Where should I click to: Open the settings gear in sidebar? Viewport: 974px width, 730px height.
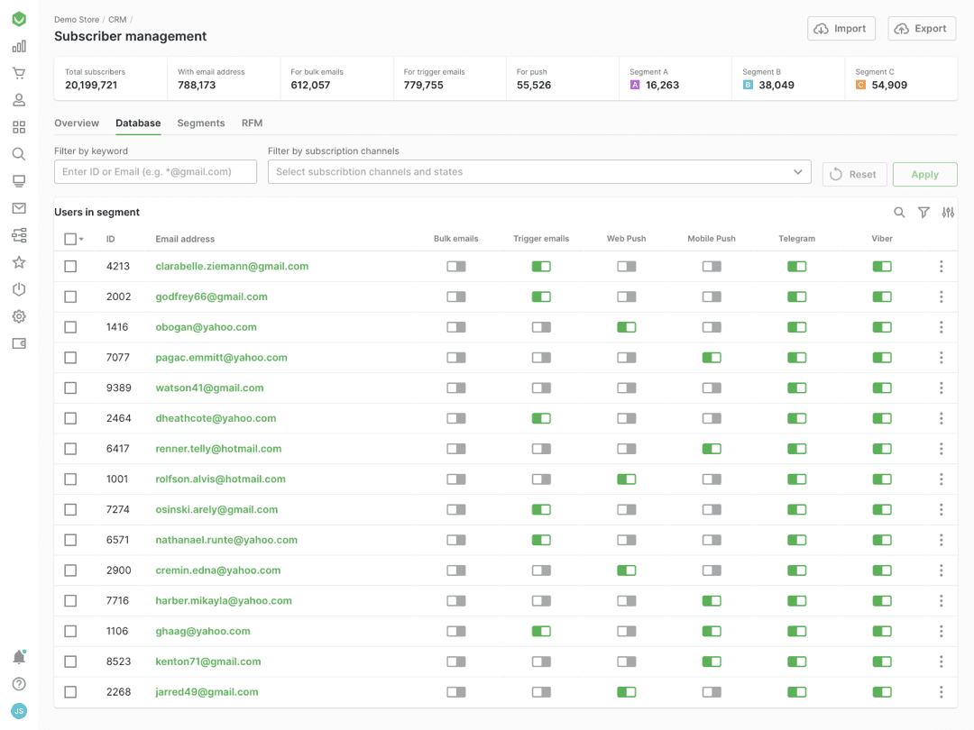(x=19, y=316)
